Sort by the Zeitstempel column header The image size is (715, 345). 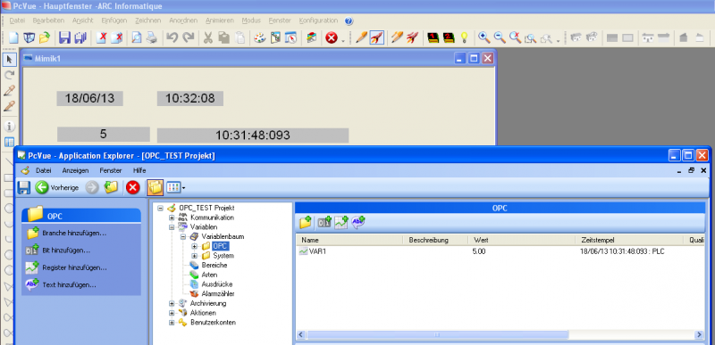coord(629,240)
